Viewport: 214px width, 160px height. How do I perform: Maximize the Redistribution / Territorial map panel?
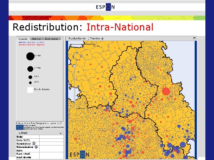(x=194, y=38)
